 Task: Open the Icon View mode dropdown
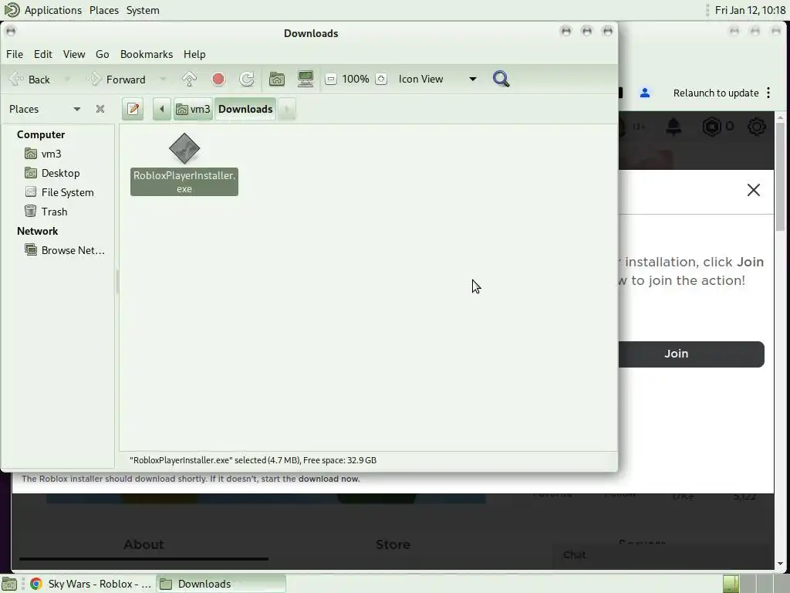click(437, 80)
